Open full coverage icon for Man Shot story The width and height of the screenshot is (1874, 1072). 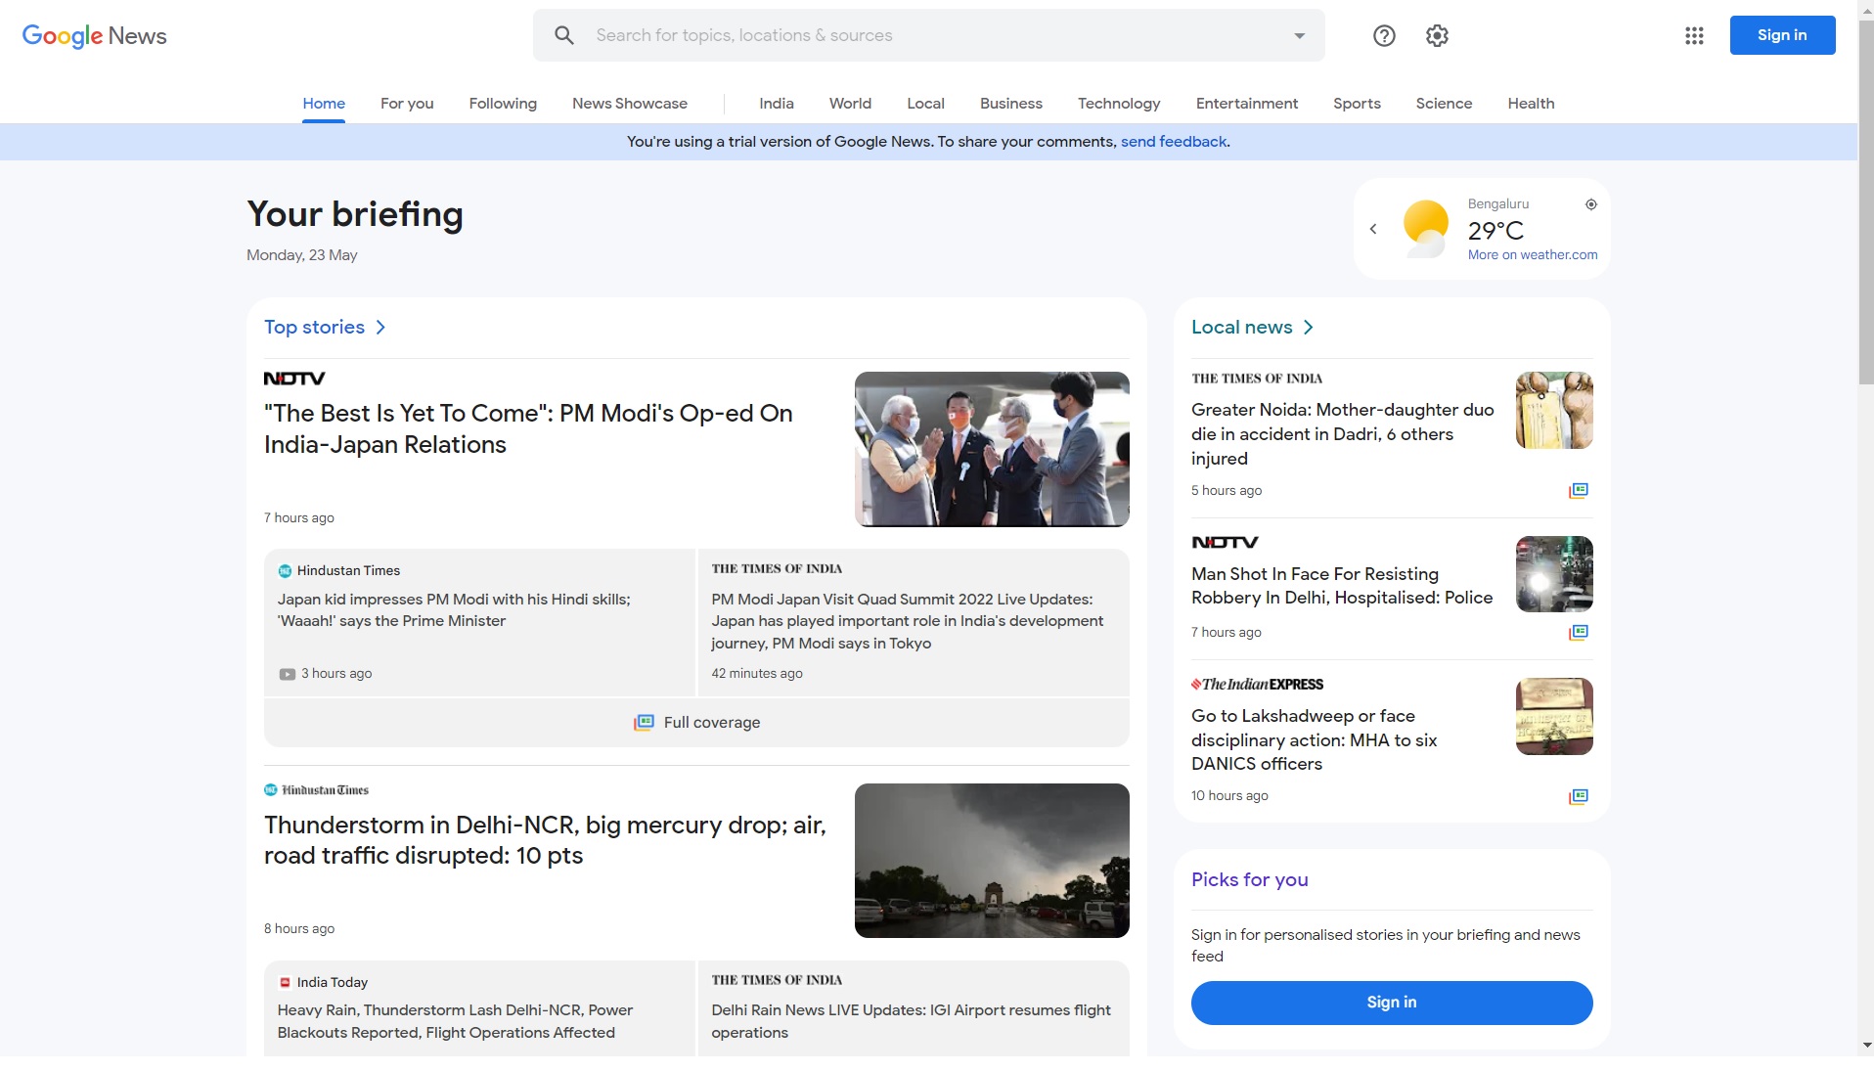[x=1579, y=632]
